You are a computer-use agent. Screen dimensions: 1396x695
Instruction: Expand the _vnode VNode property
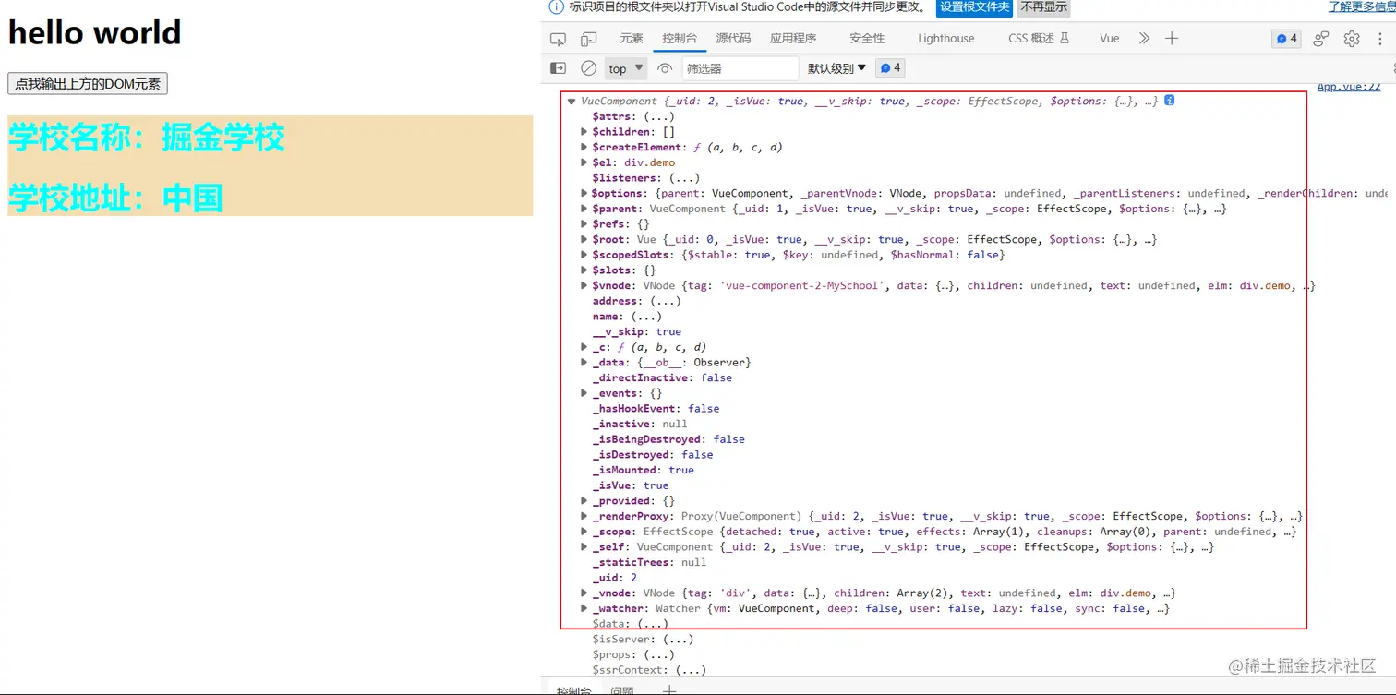(584, 593)
